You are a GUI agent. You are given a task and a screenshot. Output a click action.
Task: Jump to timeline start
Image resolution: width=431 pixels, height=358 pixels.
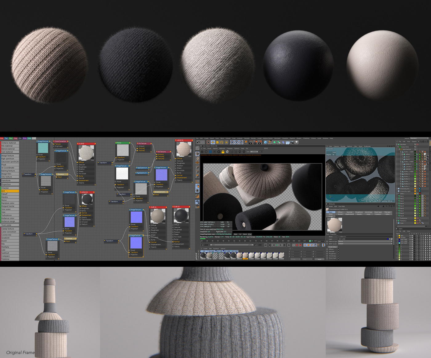pos(265,245)
